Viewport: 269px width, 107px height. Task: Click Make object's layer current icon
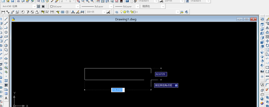[182, 12]
